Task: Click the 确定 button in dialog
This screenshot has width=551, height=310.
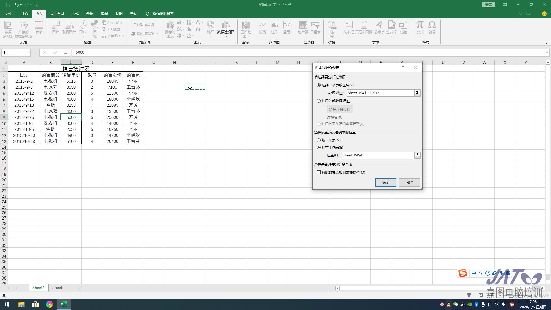Action: [x=385, y=183]
